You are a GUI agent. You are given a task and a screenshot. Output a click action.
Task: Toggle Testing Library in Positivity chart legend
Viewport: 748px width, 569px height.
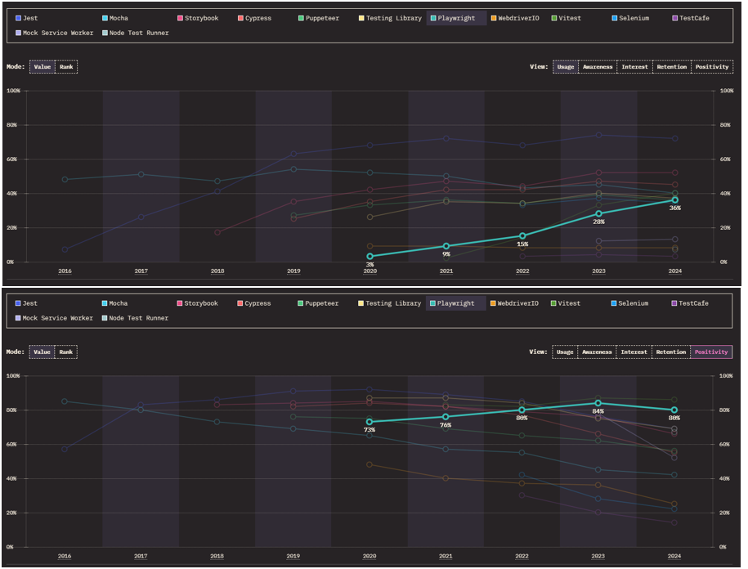[390, 303]
